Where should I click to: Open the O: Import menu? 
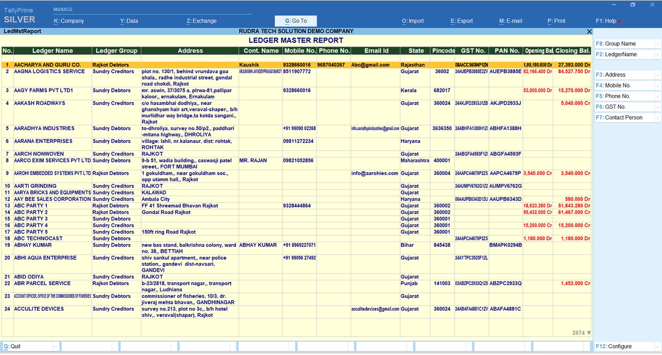pyautogui.click(x=413, y=21)
